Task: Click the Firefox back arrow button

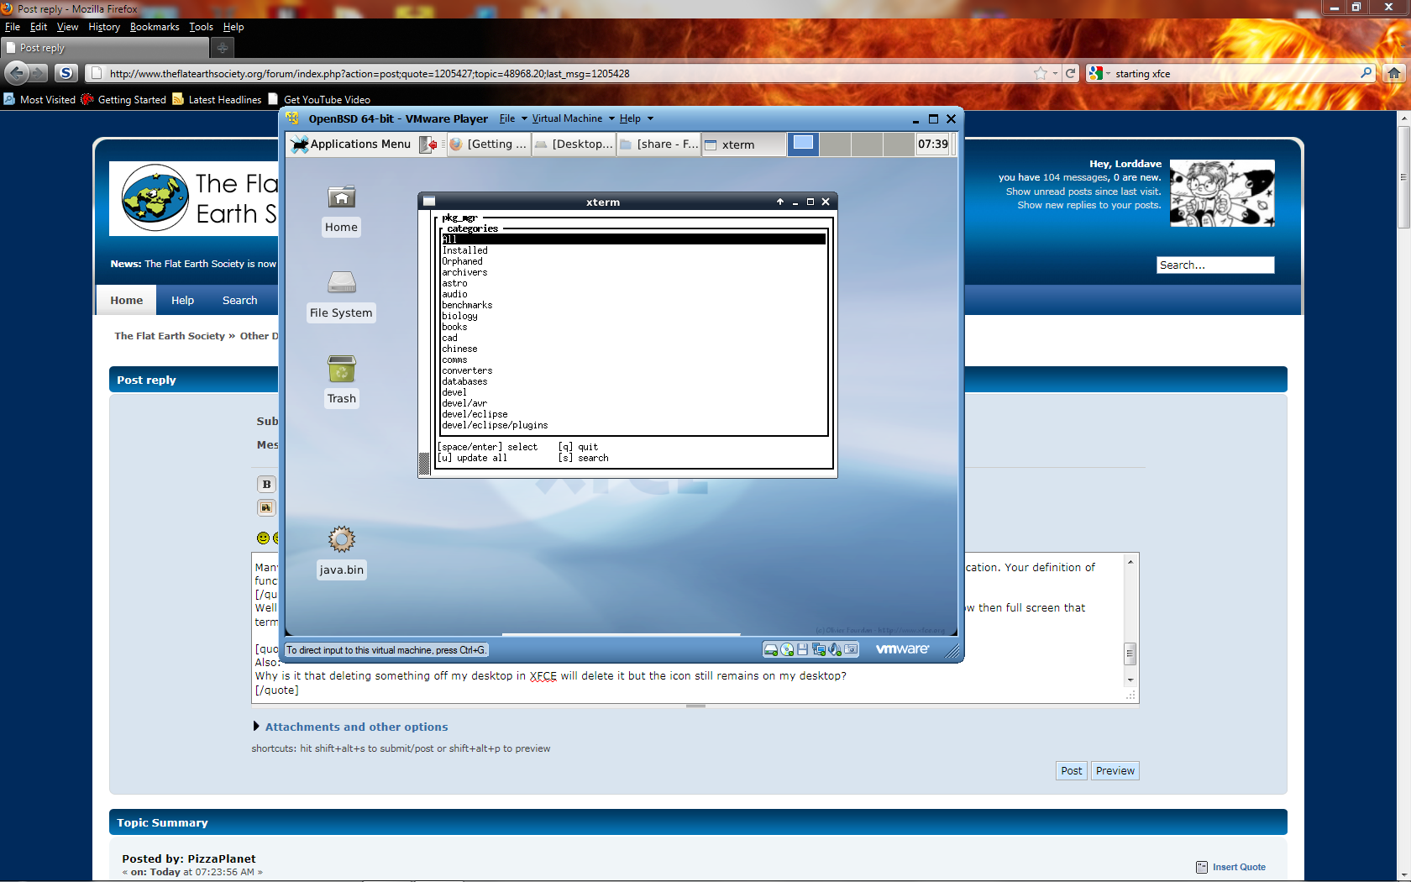Action: tap(18, 73)
